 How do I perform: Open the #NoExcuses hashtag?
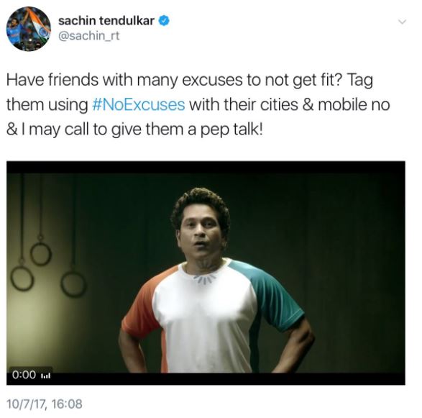point(138,104)
